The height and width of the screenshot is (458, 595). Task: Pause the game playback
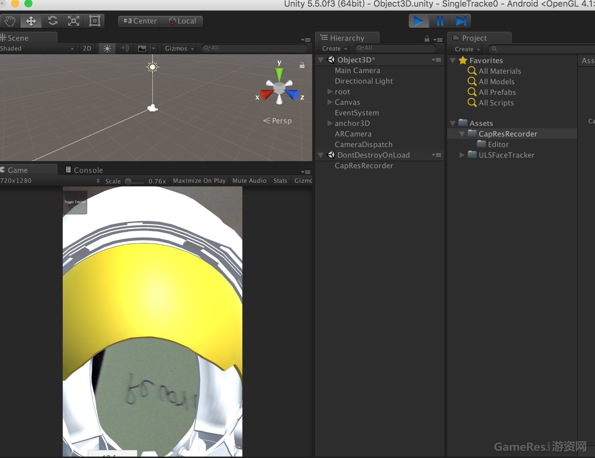pyautogui.click(x=440, y=21)
